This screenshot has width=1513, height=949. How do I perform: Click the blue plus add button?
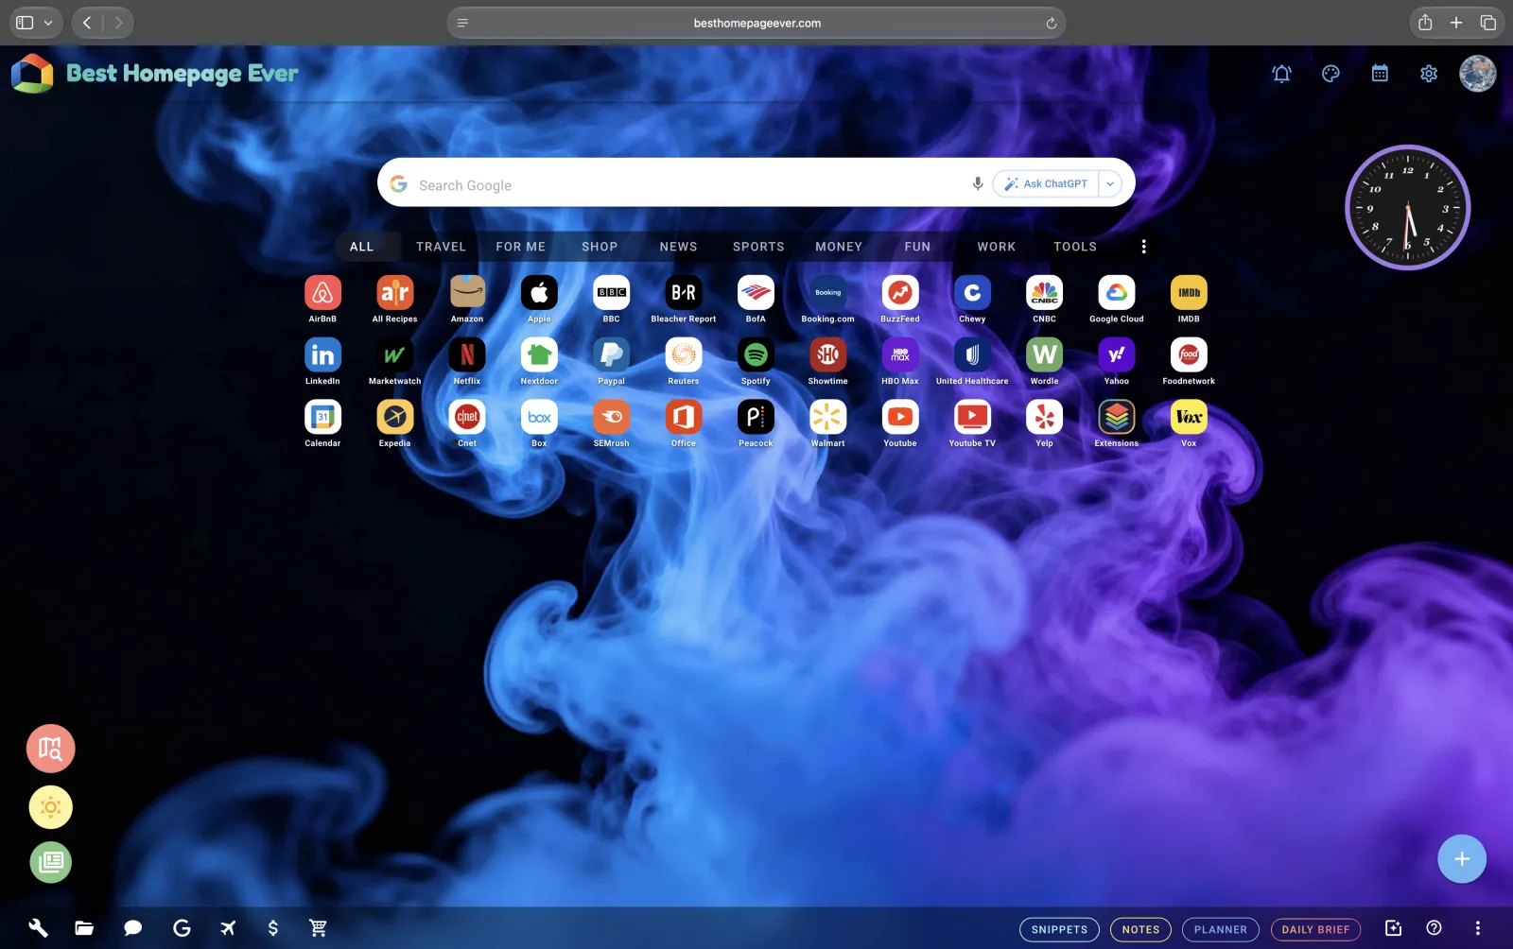coord(1462,859)
